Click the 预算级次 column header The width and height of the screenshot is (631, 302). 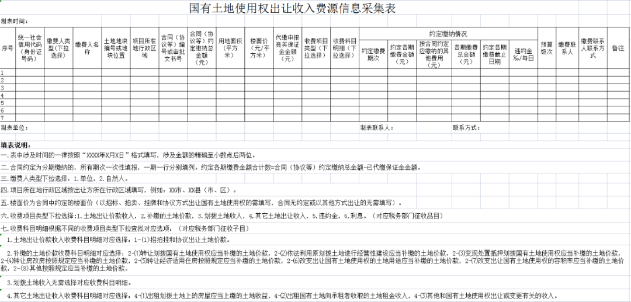tap(546, 48)
